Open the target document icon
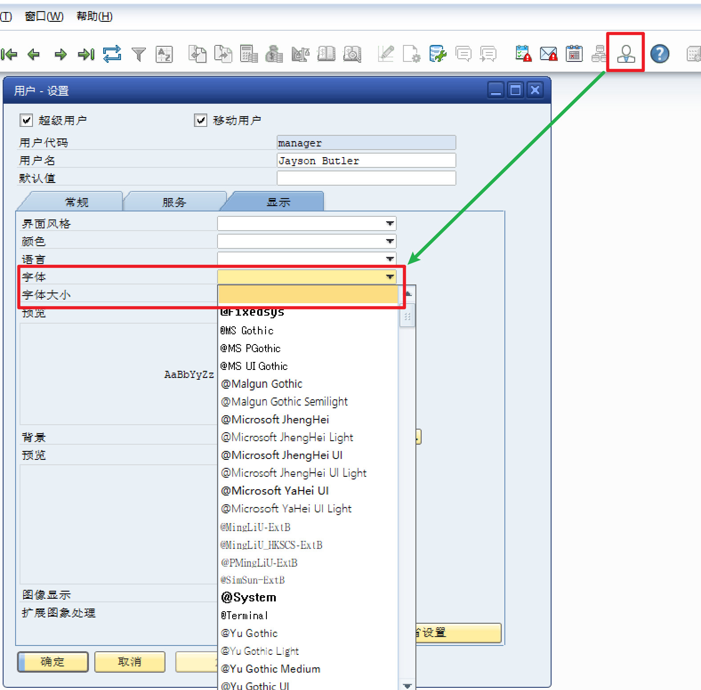Screen dimensions: 701x690 pos(223,54)
